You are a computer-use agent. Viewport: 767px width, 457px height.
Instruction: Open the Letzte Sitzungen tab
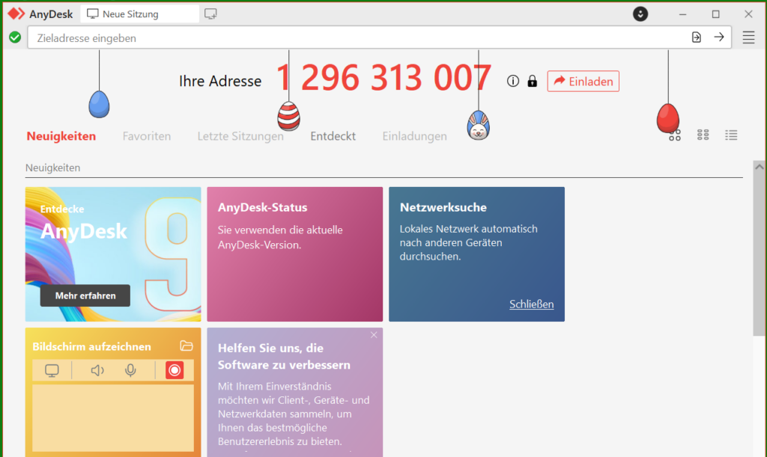240,136
